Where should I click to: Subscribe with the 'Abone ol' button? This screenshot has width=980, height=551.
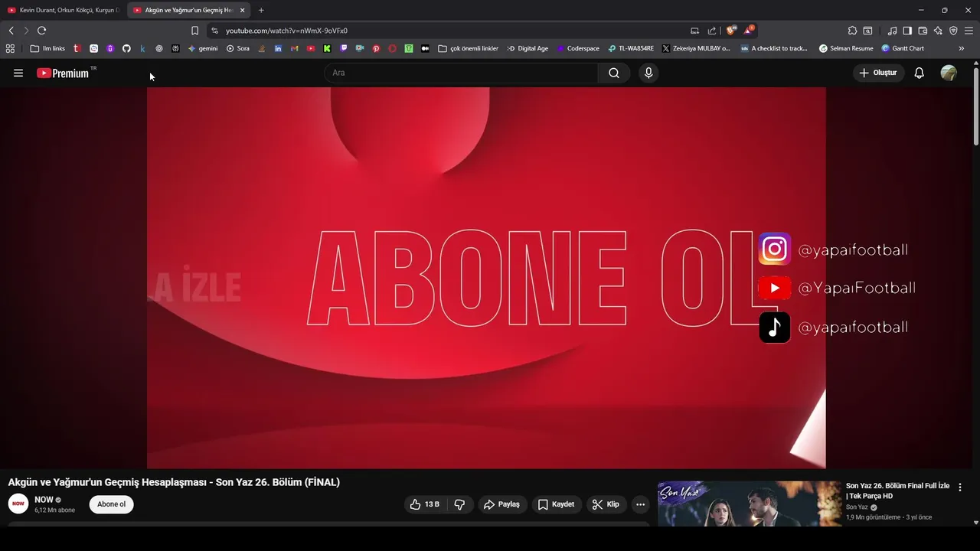111,504
